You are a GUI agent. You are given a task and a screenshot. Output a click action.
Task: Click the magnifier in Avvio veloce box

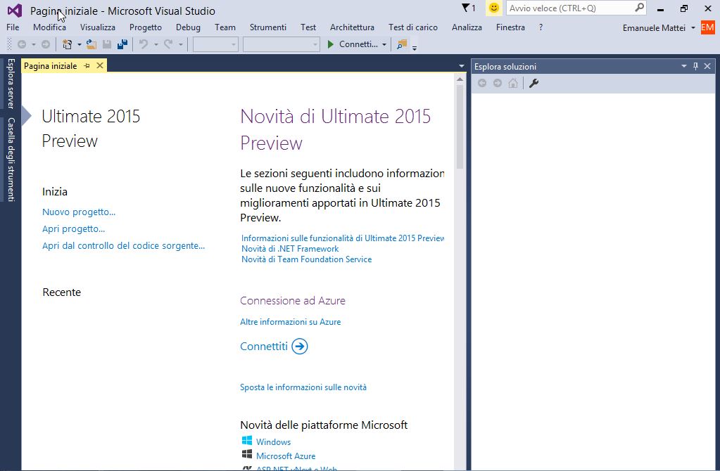click(639, 7)
